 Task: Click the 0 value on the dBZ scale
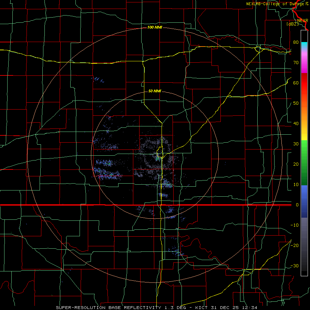pyautogui.click(x=297, y=205)
